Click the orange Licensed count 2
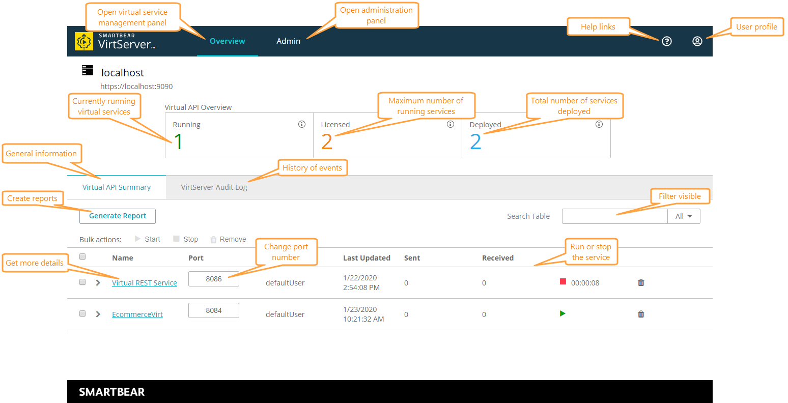 point(327,142)
